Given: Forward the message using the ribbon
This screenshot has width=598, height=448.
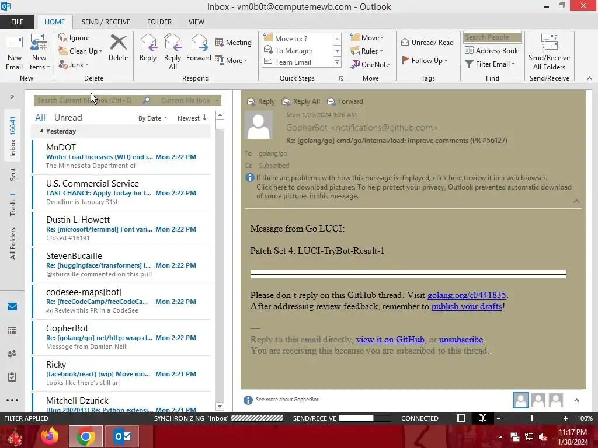Looking at the screenshot, I should coord(199,48).
